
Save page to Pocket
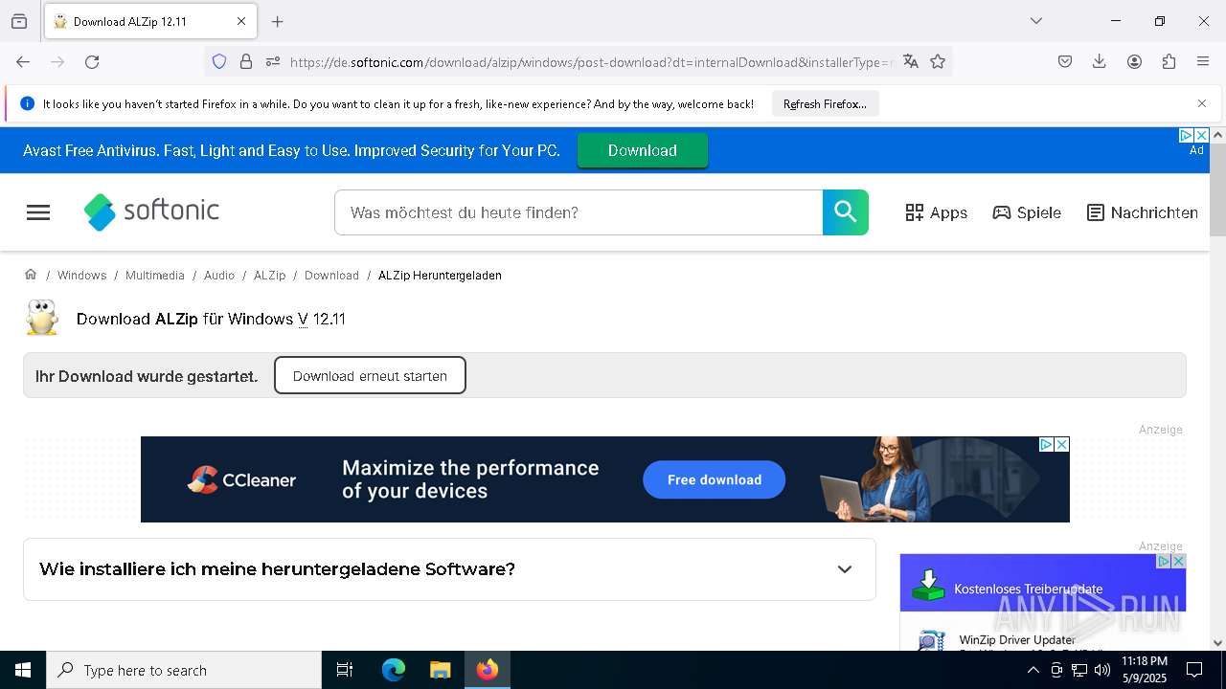1065,61
